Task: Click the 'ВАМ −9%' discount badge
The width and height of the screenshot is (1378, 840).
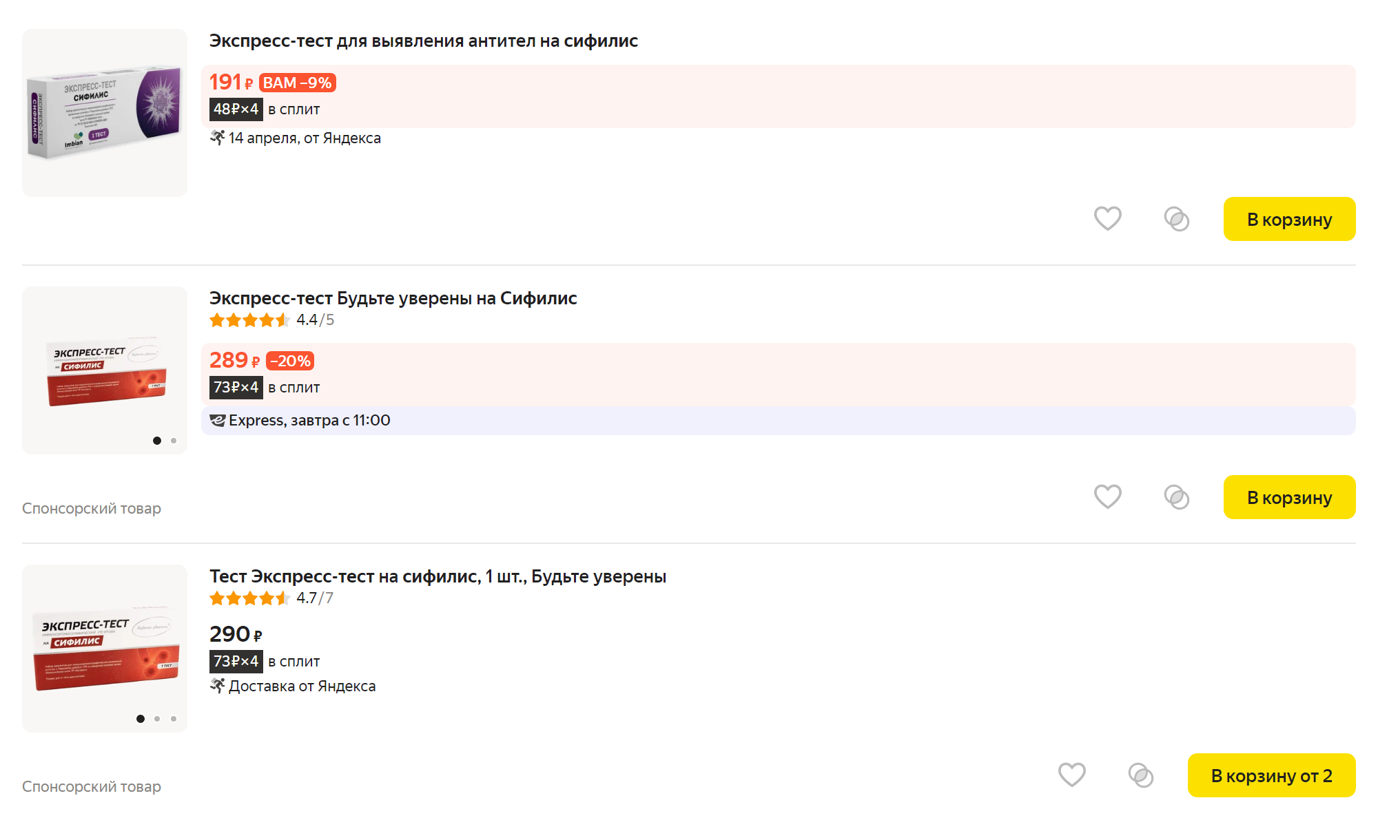Action: click(x=298, y=83)
